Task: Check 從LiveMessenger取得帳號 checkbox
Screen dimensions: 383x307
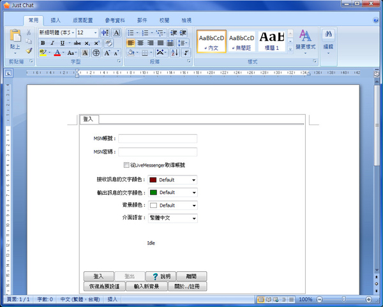Action: (x=126, y=165)
